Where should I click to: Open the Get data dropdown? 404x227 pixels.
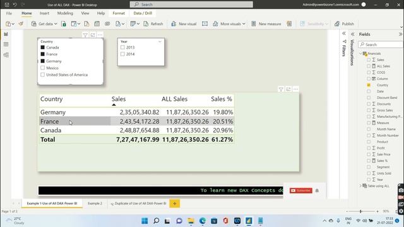click(44, 24)
